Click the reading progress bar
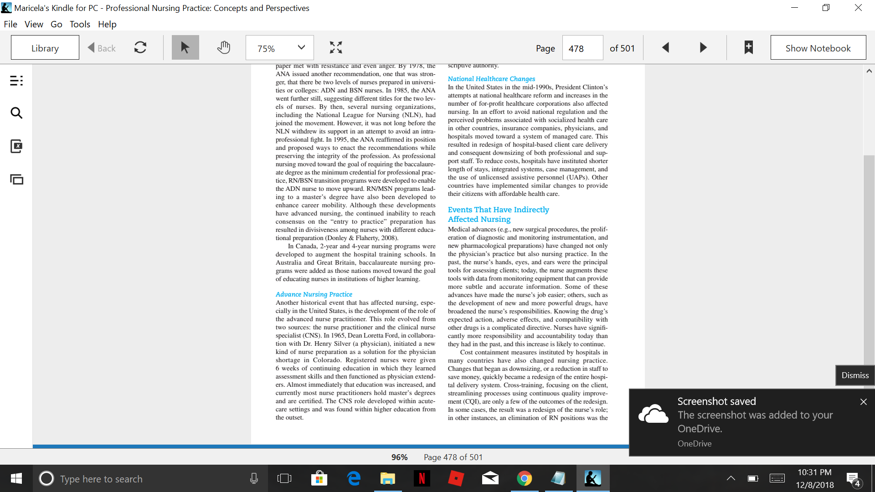 pos(331,446)
